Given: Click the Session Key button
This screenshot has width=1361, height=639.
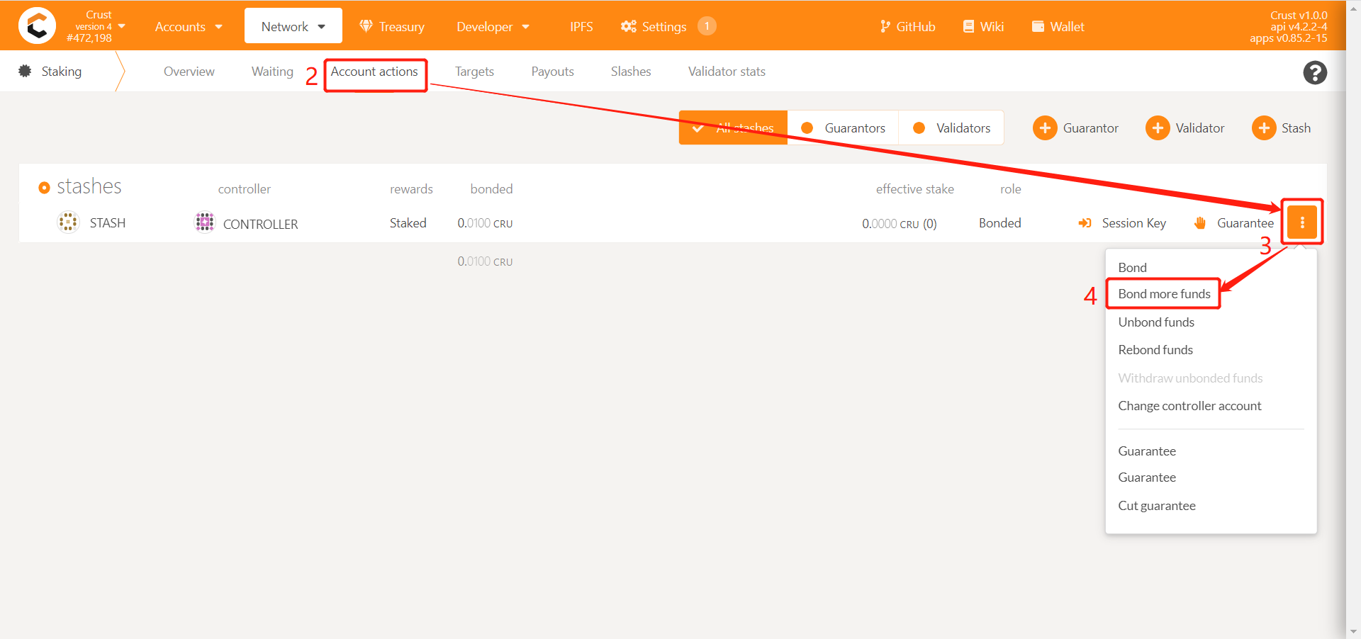Looking at the screenshot, I should pyautogui.click(x=1121, y=223).
